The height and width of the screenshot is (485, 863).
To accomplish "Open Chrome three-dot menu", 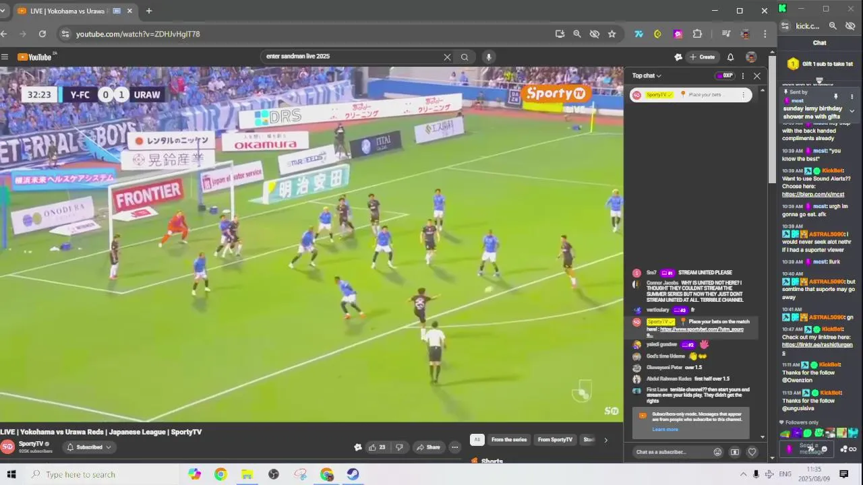I will 765,34.
